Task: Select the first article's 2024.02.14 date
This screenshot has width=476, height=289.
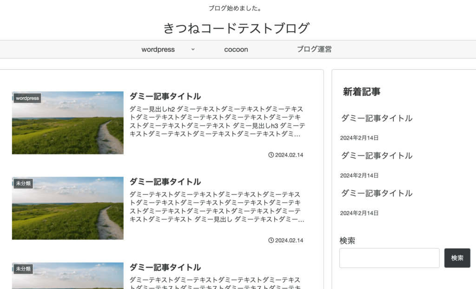Action: tap(289, 155)
